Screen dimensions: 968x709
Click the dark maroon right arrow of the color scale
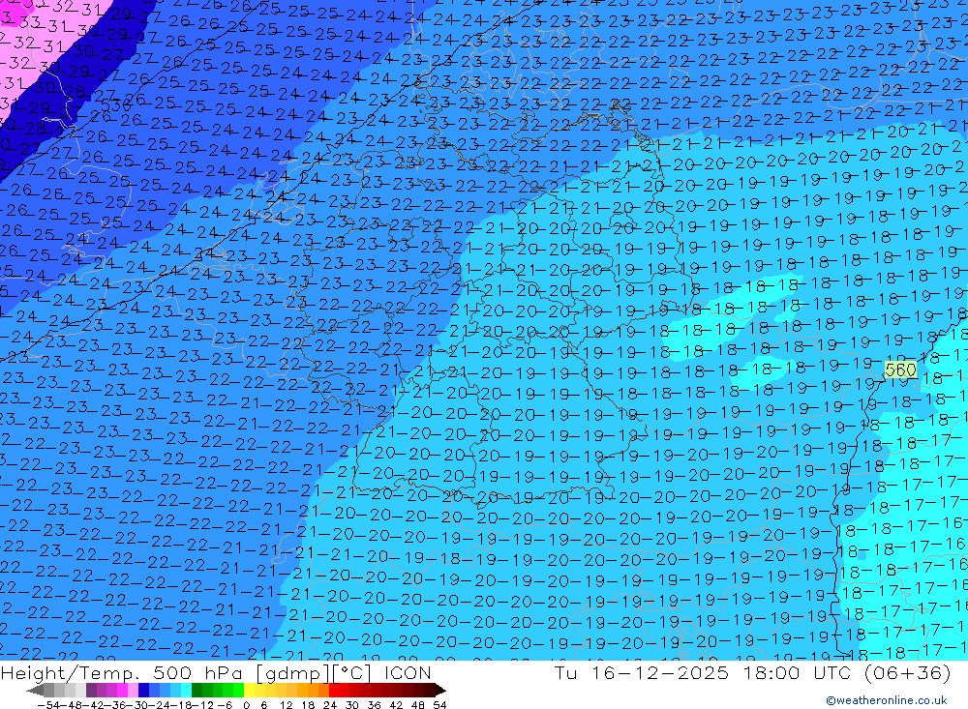click(x=440, y=691)
